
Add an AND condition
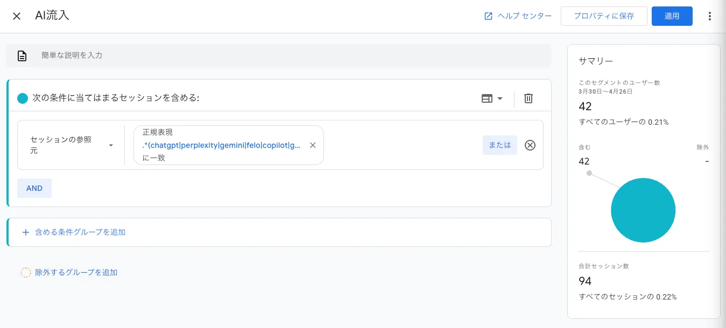click(x=34, y=188)
